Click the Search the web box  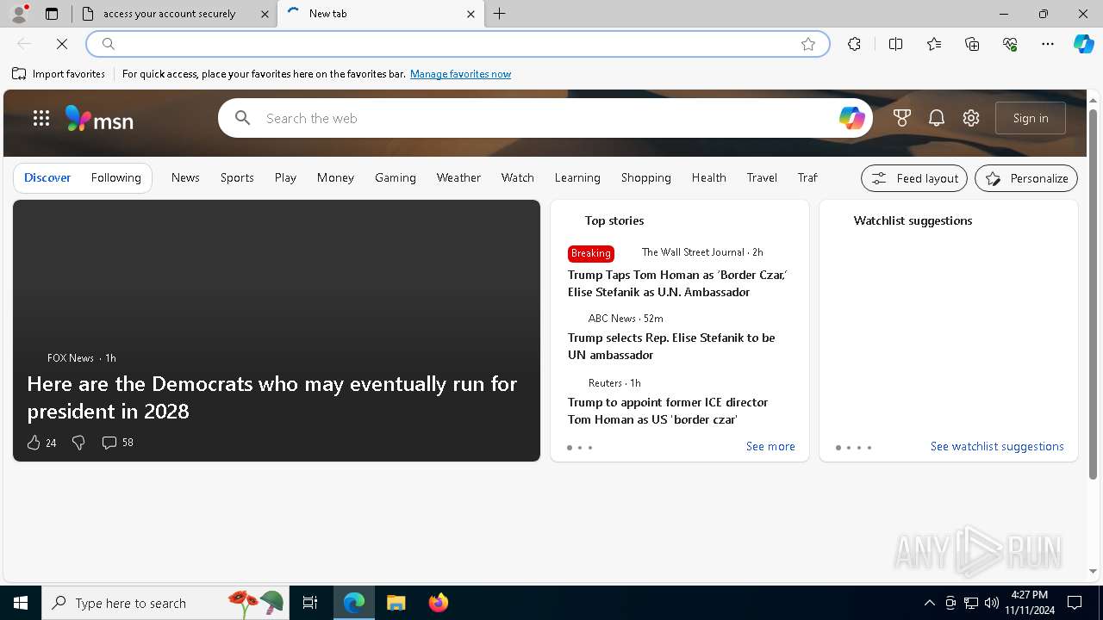coord(547,118)
